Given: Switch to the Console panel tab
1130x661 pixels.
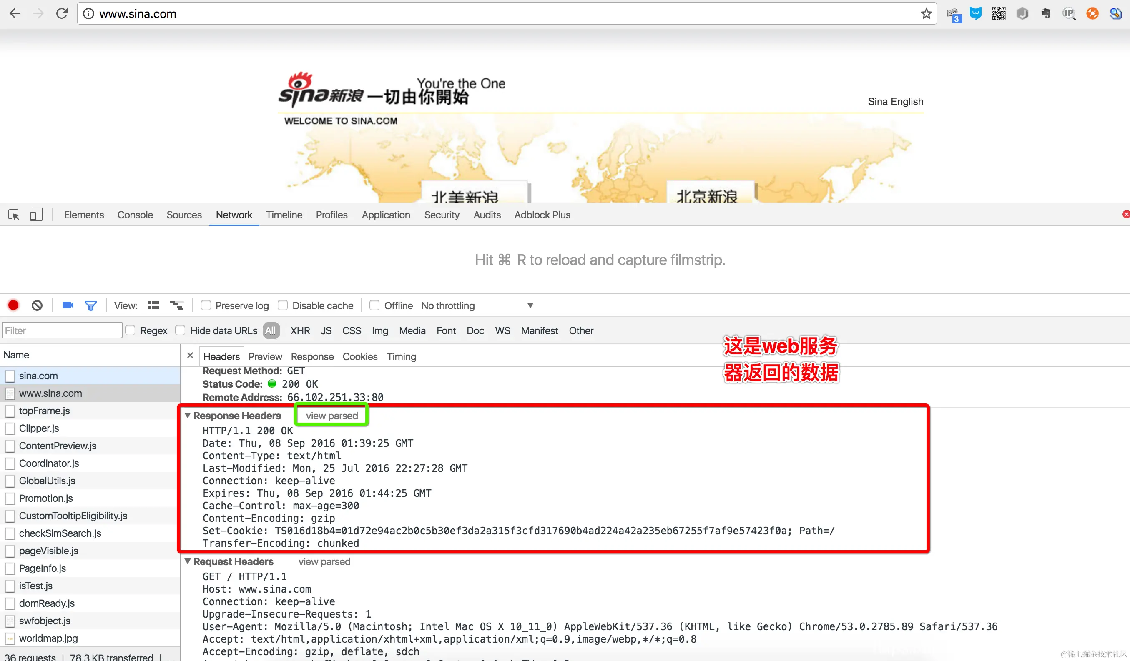Looking at the screenshot, I should (135, 215).
